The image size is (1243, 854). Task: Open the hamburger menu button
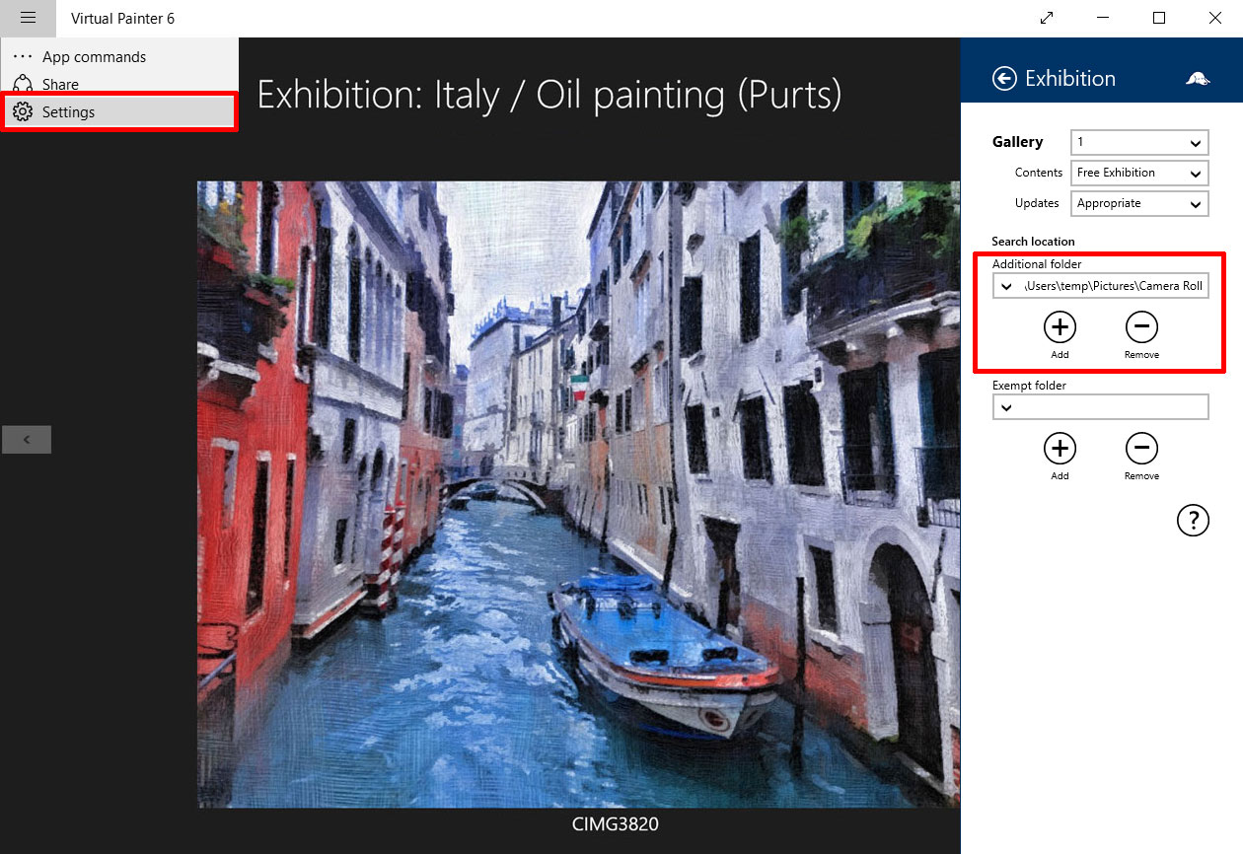click(28, 18)
